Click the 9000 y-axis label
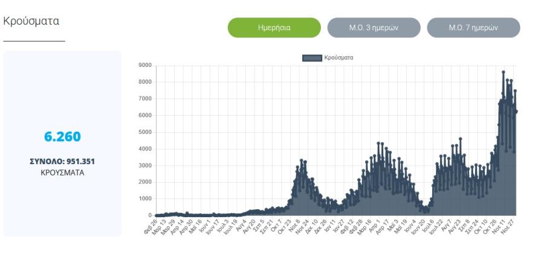The height and width of the screenshot is (266, 544). pos(145,65)
